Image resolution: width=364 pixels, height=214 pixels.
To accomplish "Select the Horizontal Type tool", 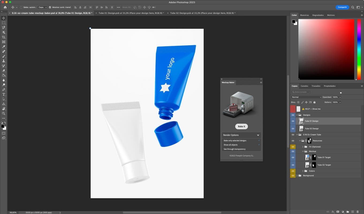I will (x=4, y=94).
